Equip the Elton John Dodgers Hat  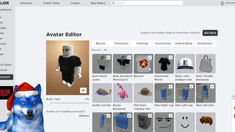185,64
